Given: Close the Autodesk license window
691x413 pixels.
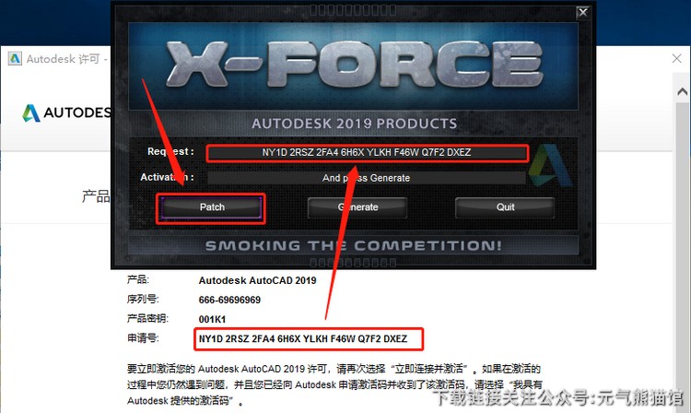Looking at the screenshot, I should (x=676, y=59).
